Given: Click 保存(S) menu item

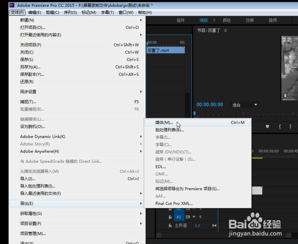Looking at the screenshot, I should (77, 60).
